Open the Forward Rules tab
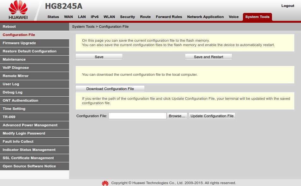301x186 pixels. [169, 17]
